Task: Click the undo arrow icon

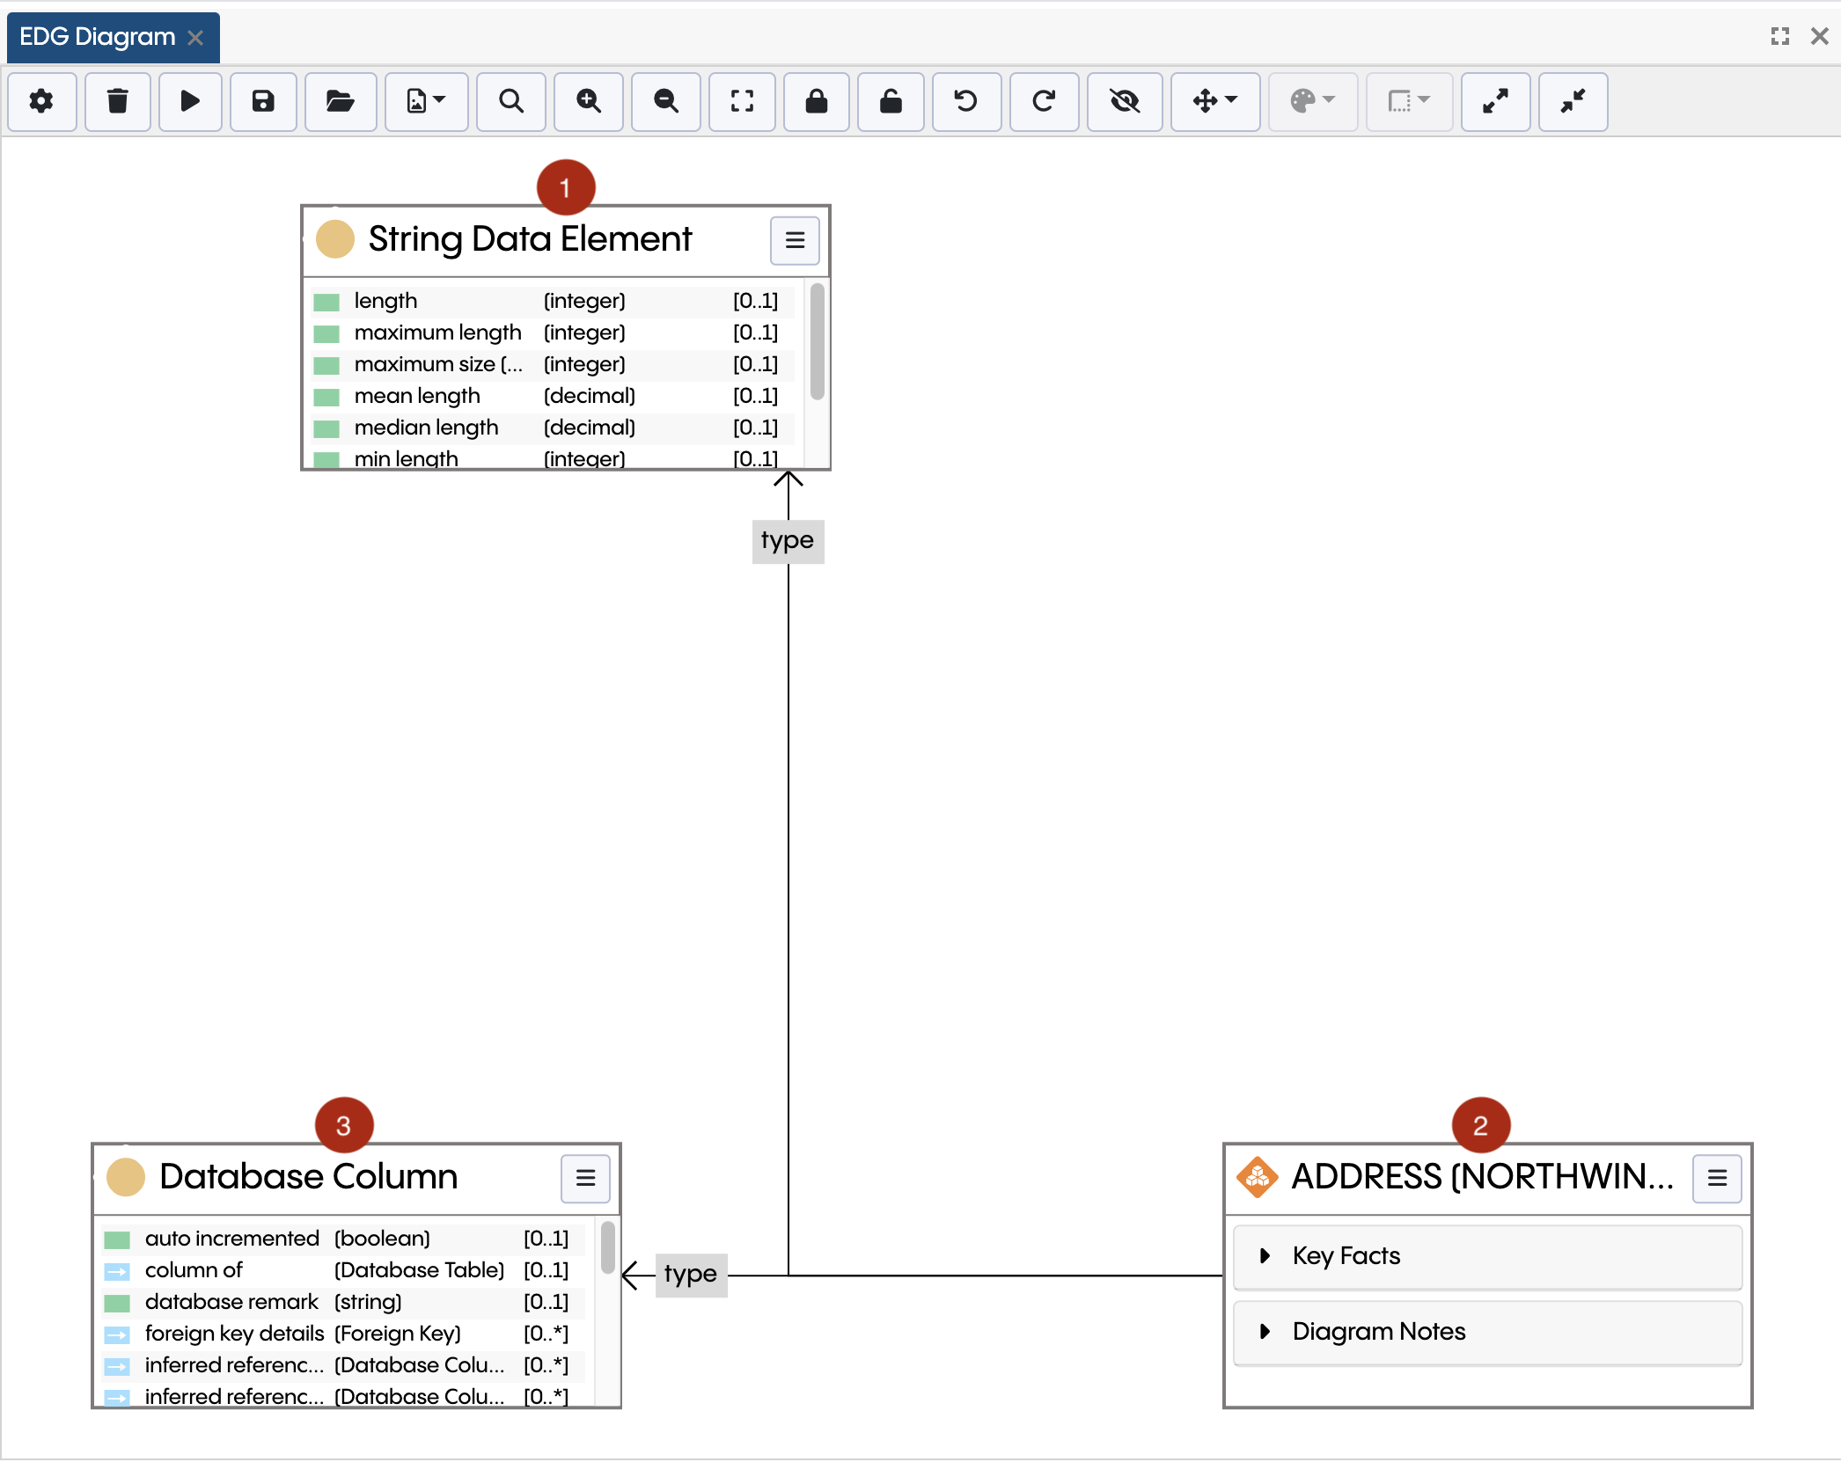Action: coord(966,102)
